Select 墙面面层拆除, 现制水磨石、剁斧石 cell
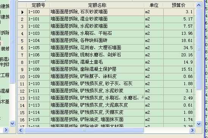208x138 pixels. pos(97,55)
